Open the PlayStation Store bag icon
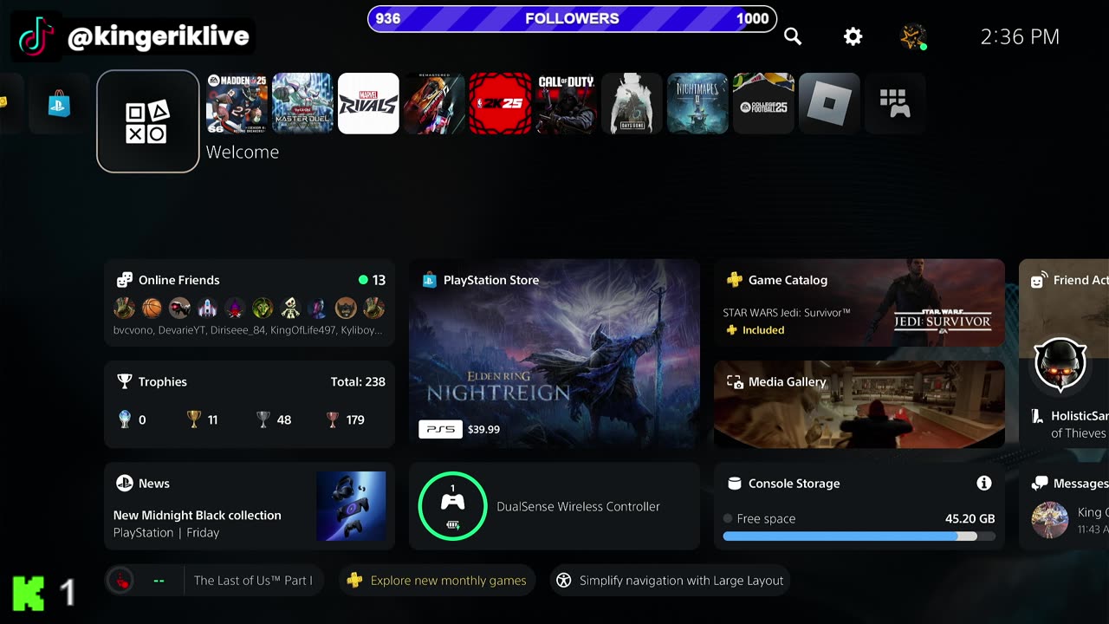The height and width of the screenshot is (624, 1109). [x=59, y=103]
